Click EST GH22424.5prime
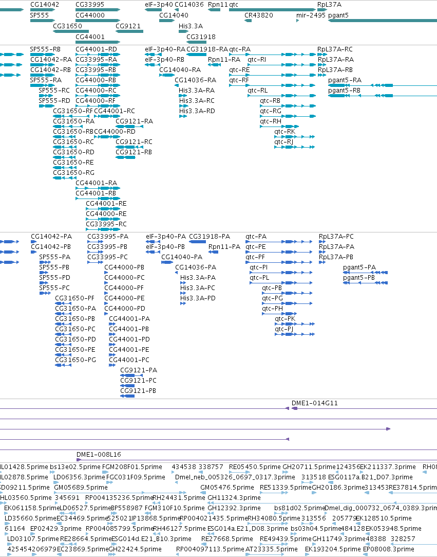The height and width of the screenshot is (557, 437). pos(135,549)
